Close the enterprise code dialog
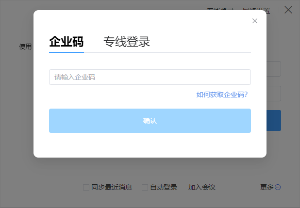The image size is (300, 208). (x=255, y=21)
